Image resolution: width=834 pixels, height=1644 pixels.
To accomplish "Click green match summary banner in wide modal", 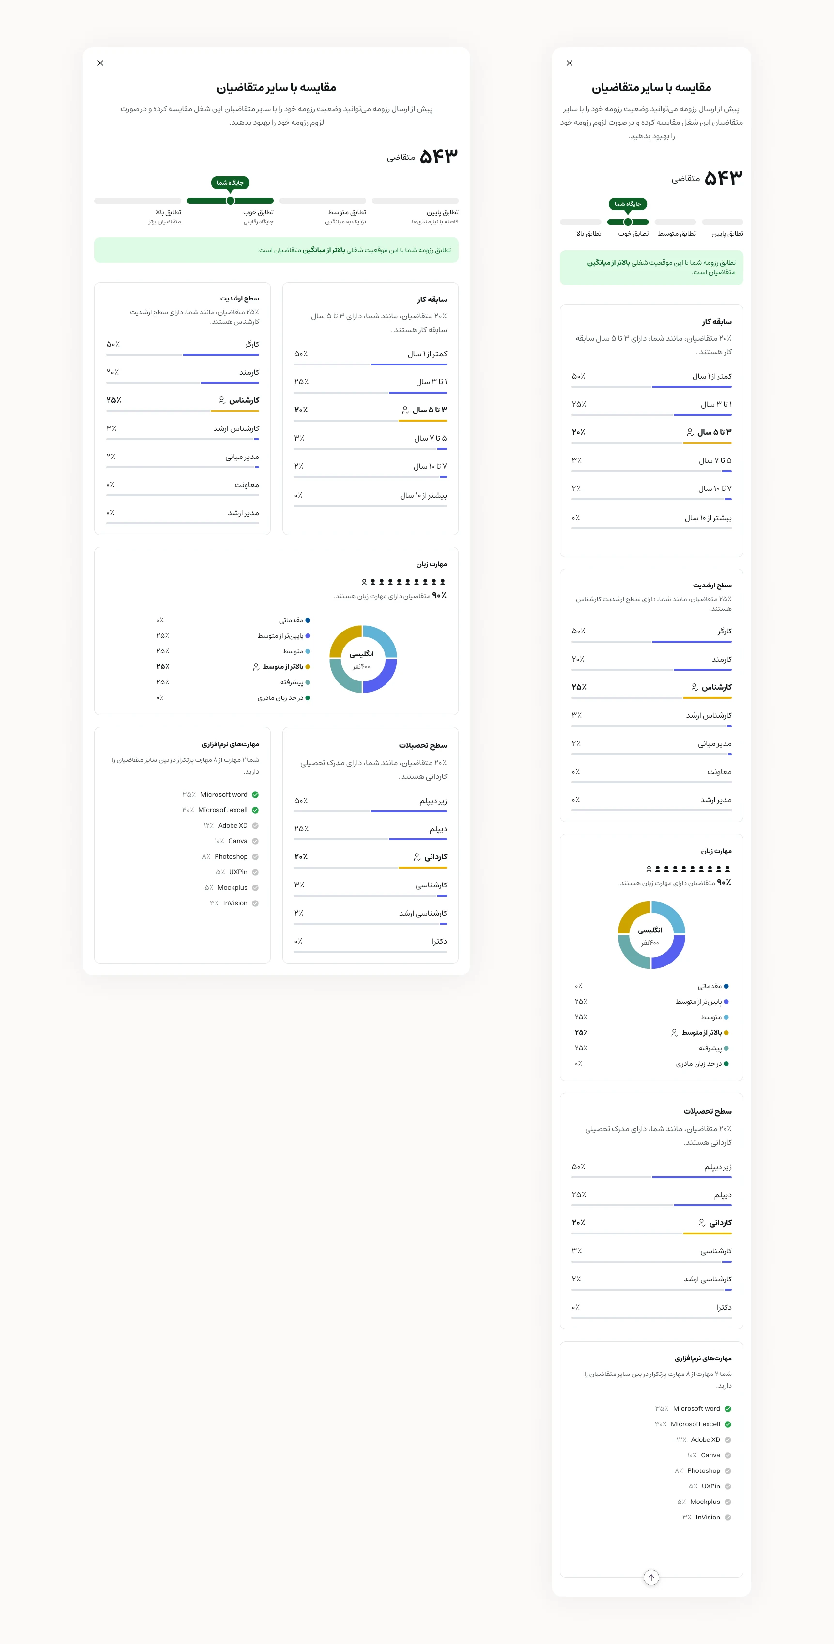I will click(276, 250).
